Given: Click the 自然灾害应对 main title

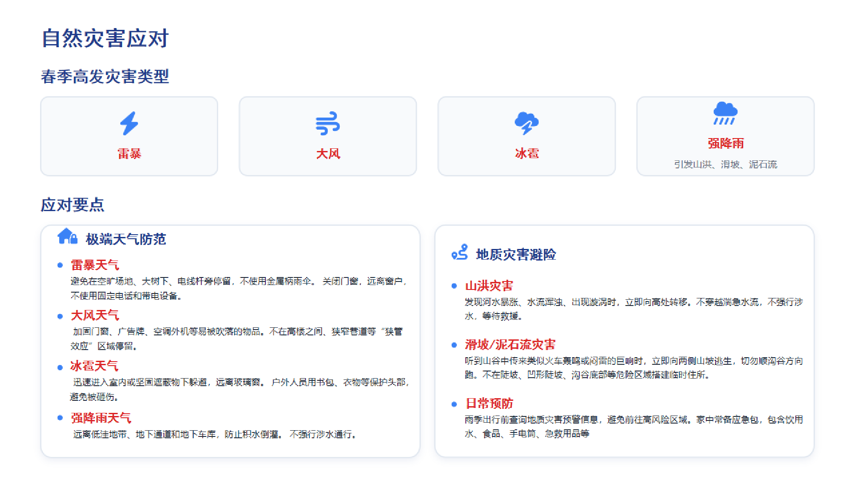Looking at the screenshot, I should [x=105, y=38].
